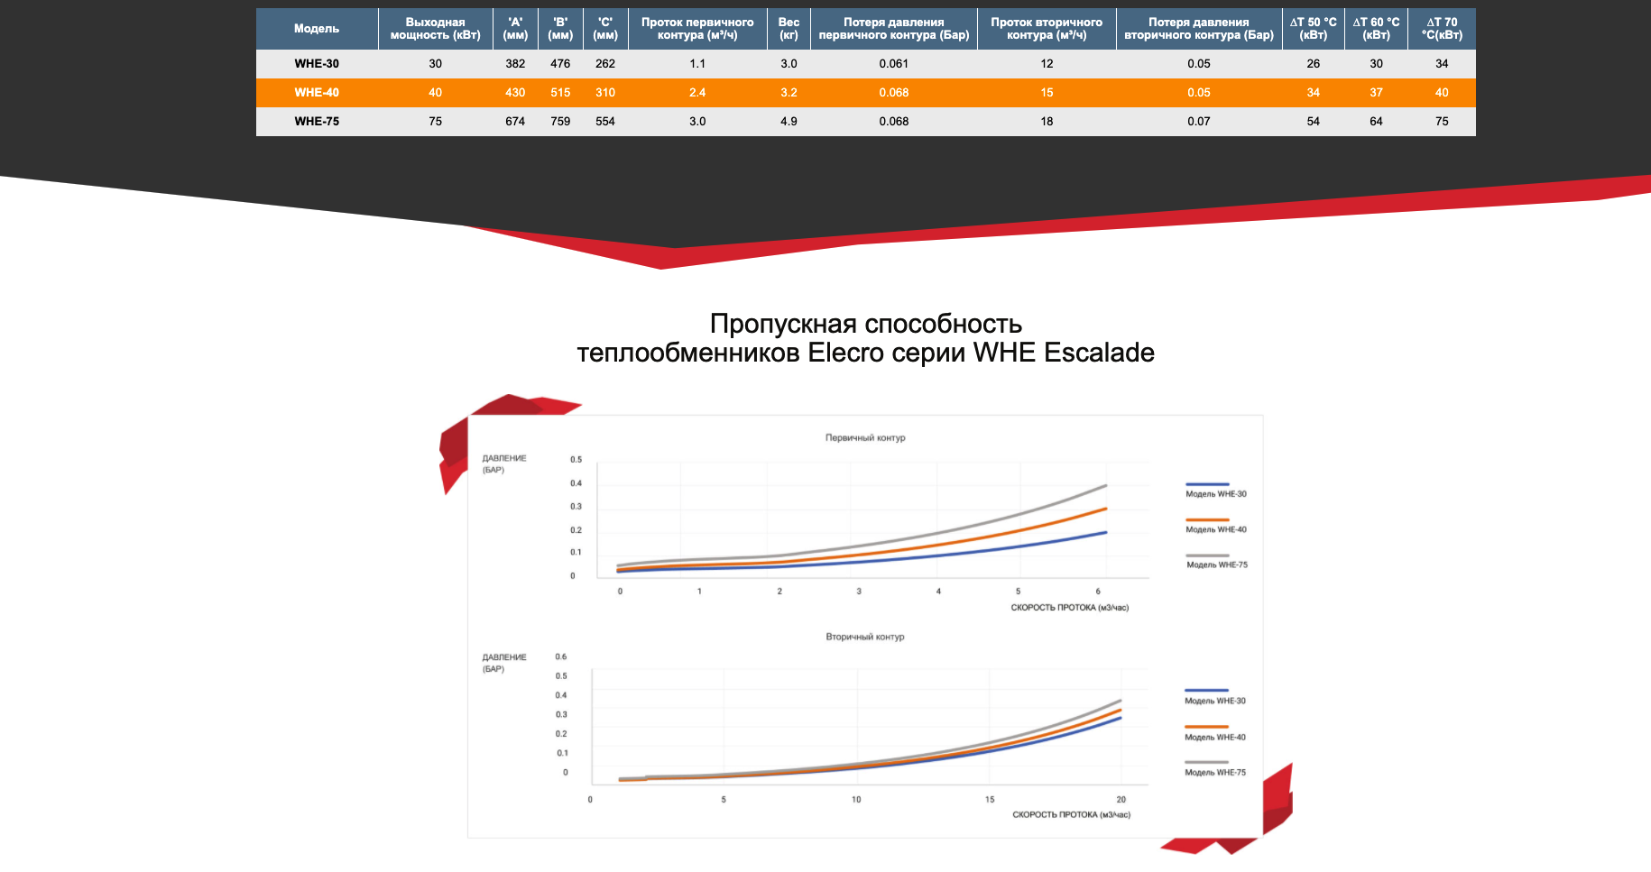Viewport: 1651px width, 872px height.
Task: Select the value 310 in WHE-40 row
Action: click(605, 93)
